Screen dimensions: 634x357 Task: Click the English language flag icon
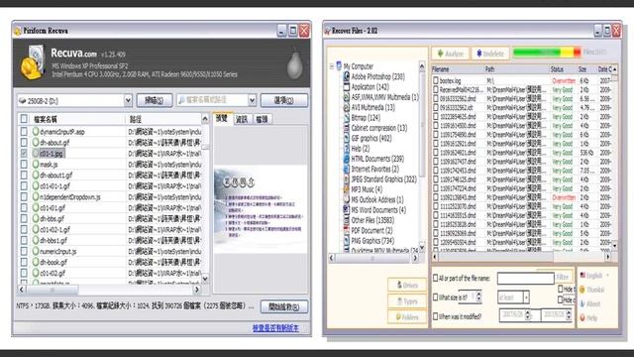(582, 276)
